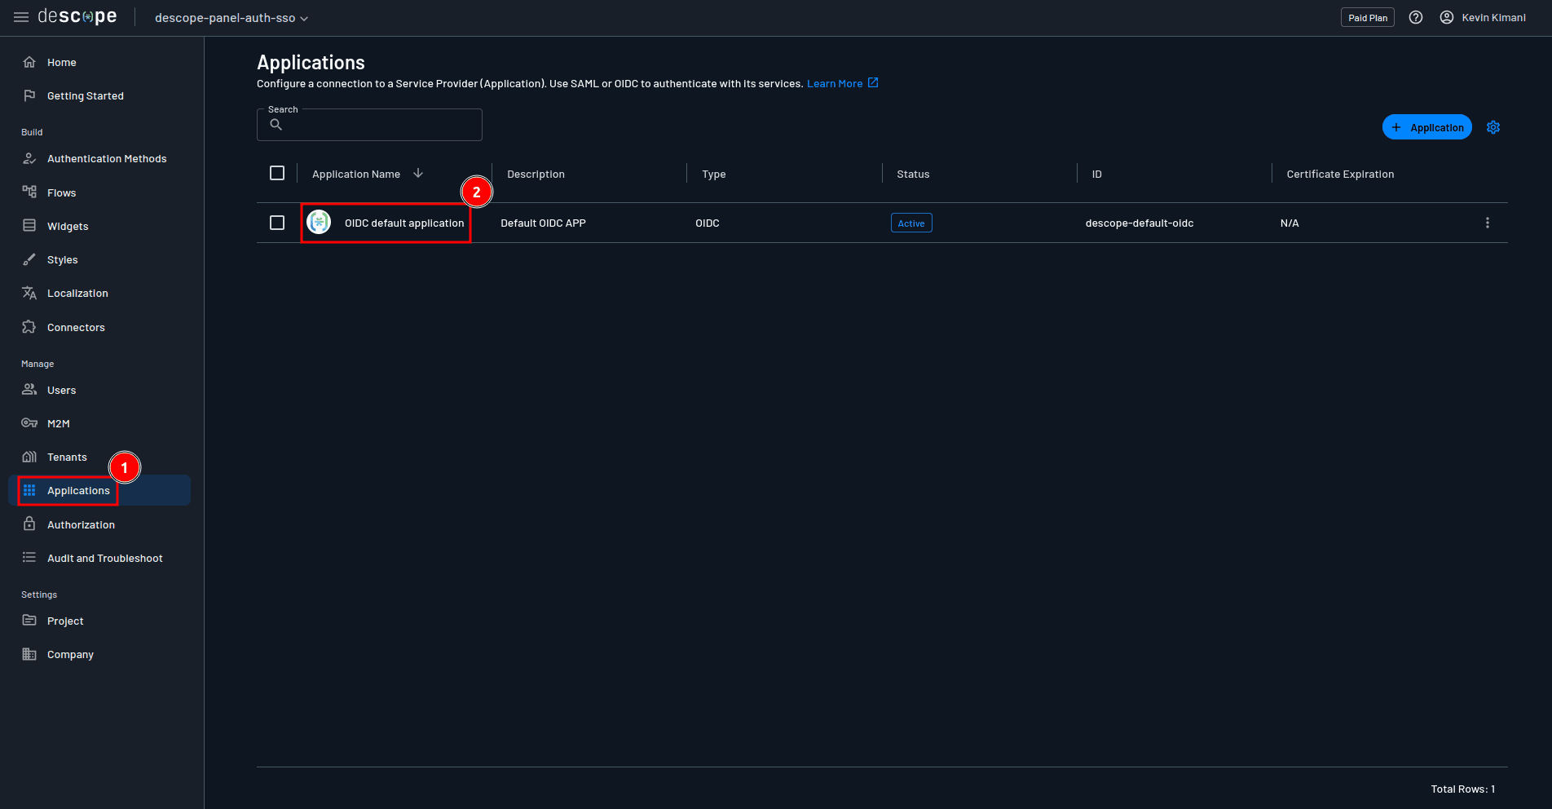Open the Learn More link

[x=835, y=82]
